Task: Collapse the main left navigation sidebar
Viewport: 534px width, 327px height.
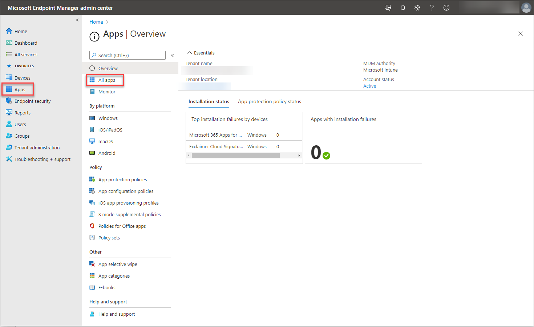Action: pos(77,20)
